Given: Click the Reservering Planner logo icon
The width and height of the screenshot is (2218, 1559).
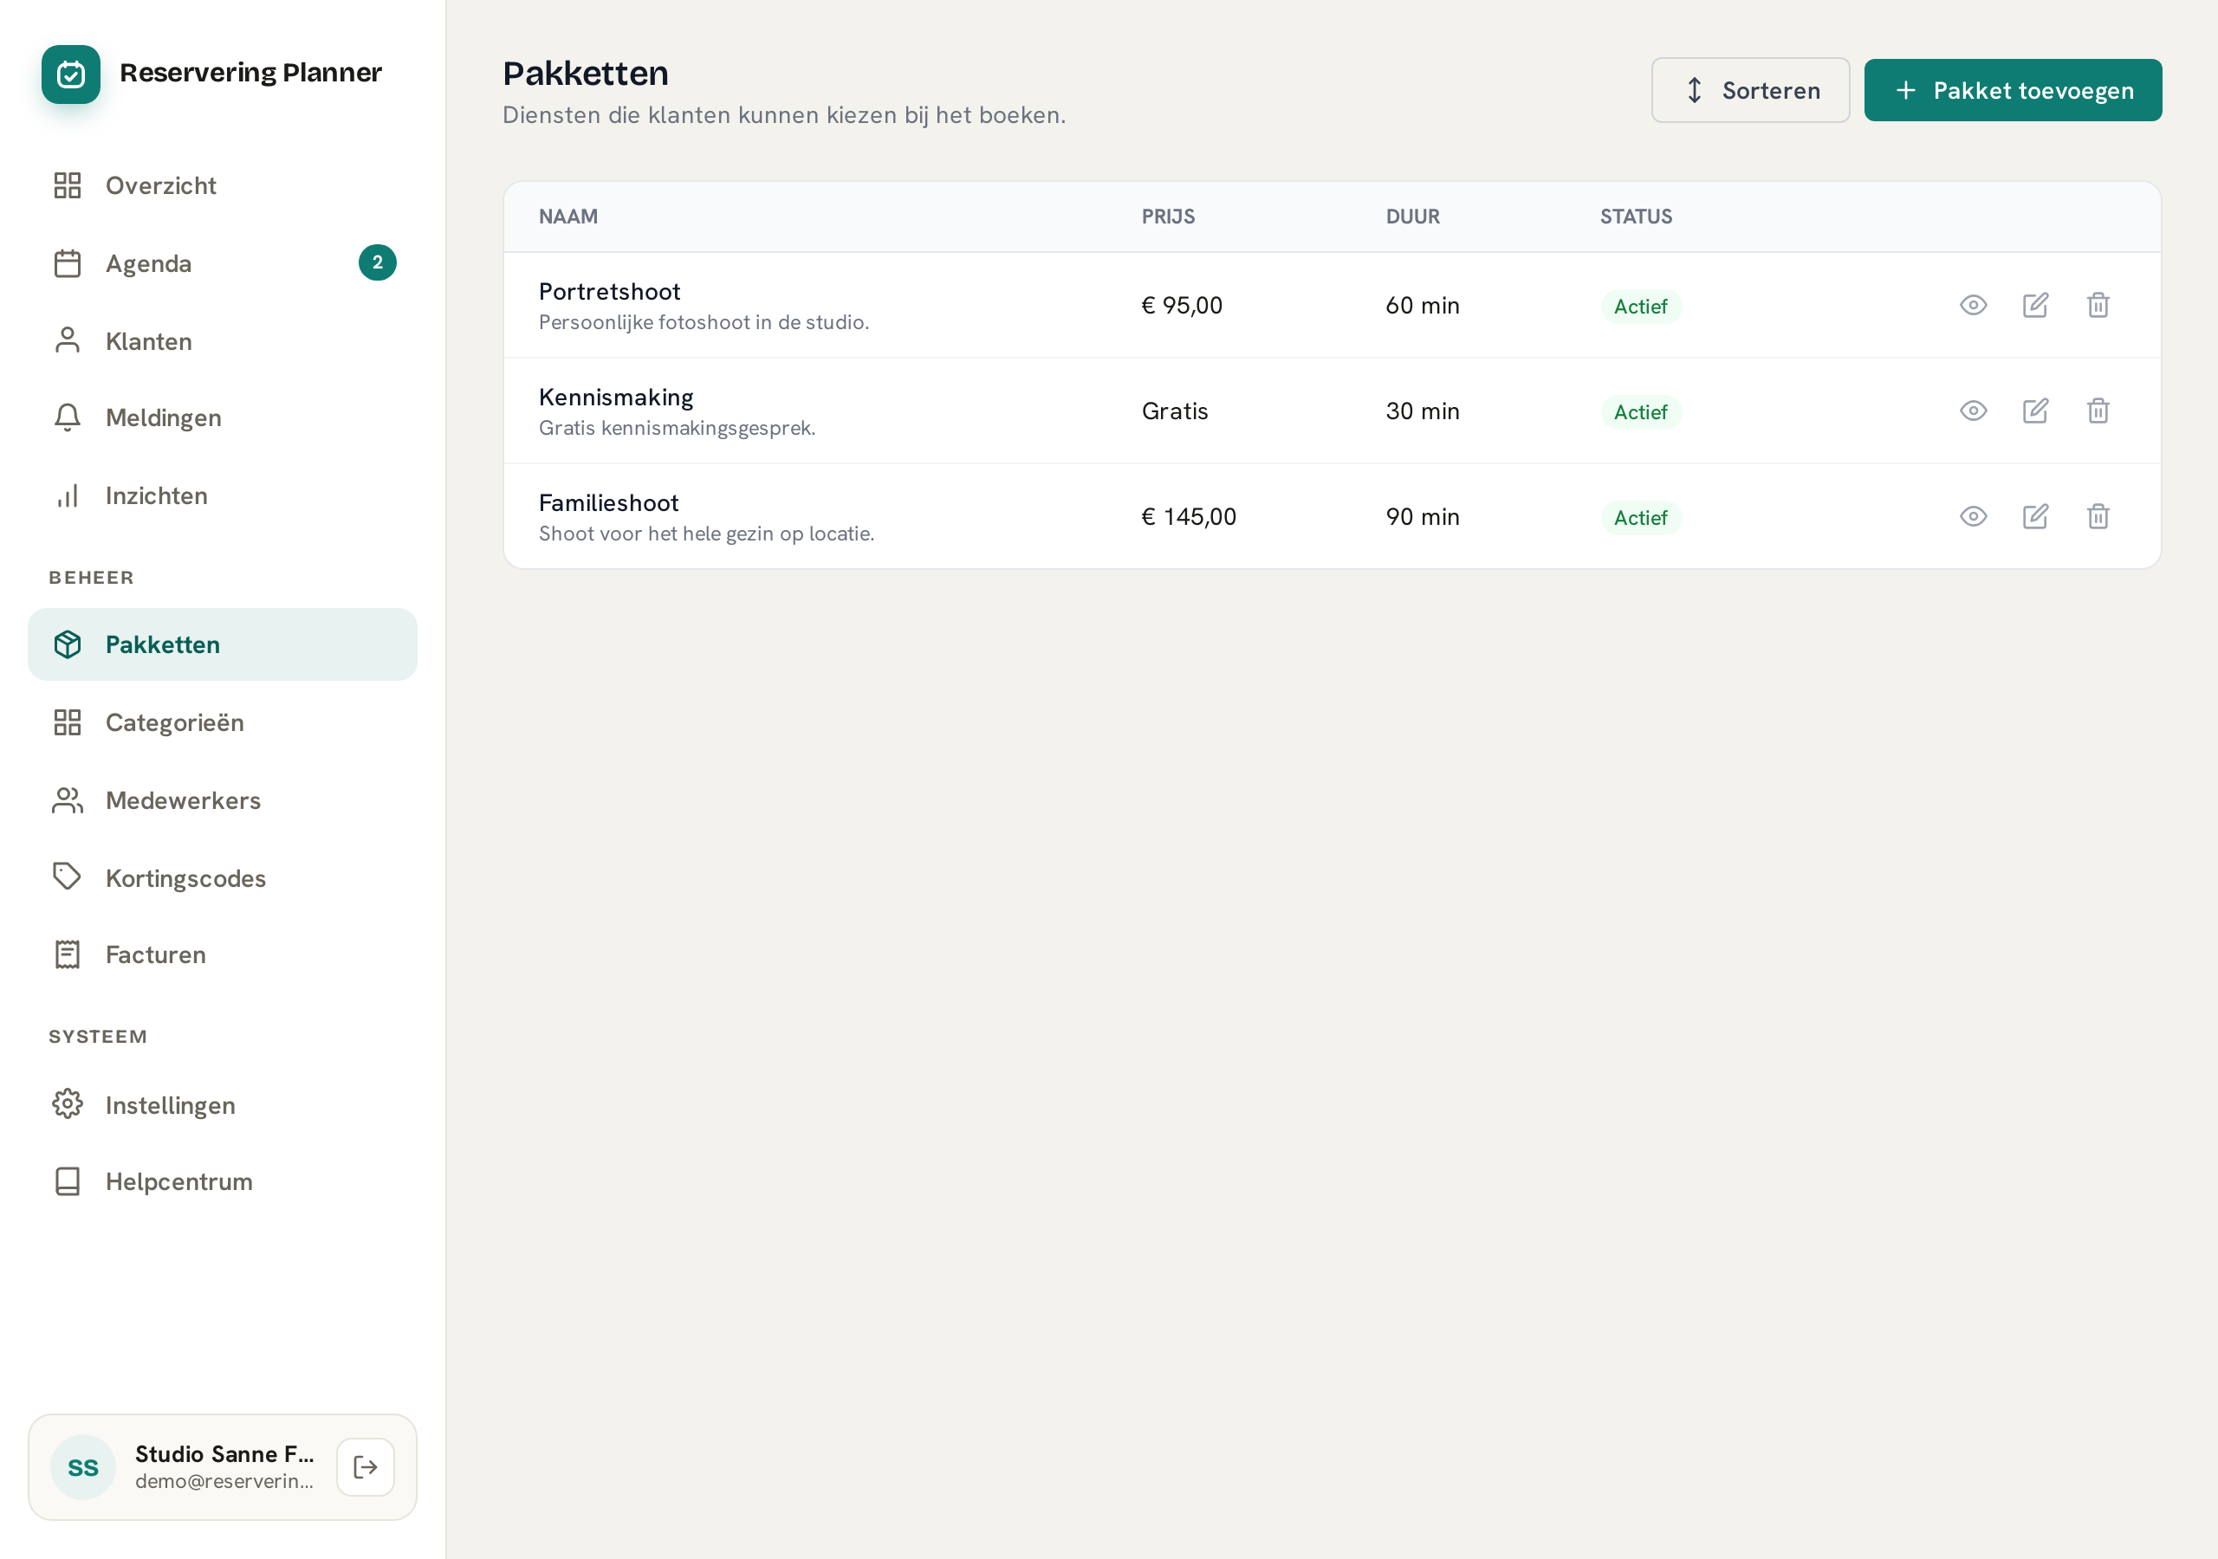Looking at the screenshot, I should click(70, 74).
